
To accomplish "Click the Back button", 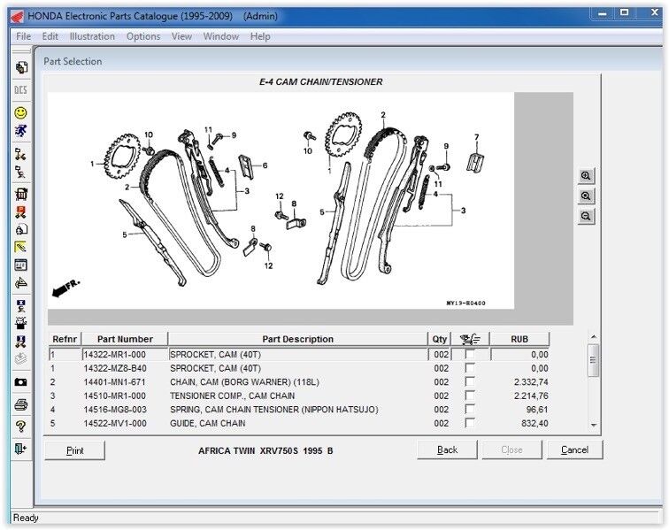I will (447, 449).
